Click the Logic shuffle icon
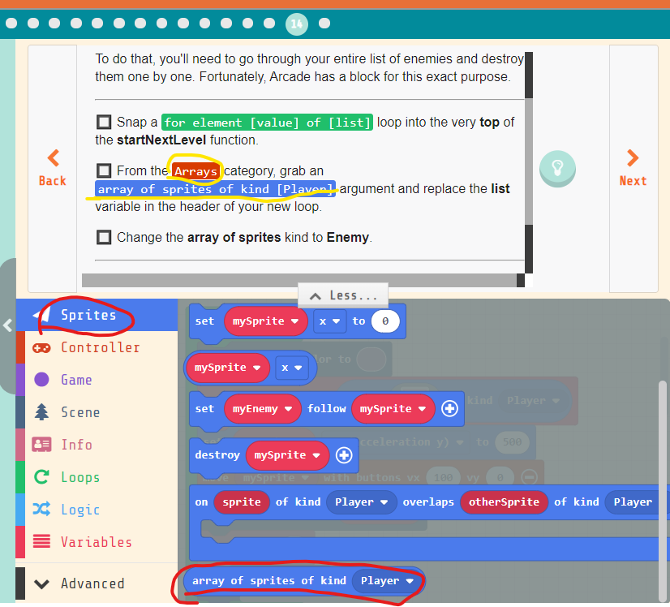Viewport: 670px width, 607px height. click(x=41, y=509)
